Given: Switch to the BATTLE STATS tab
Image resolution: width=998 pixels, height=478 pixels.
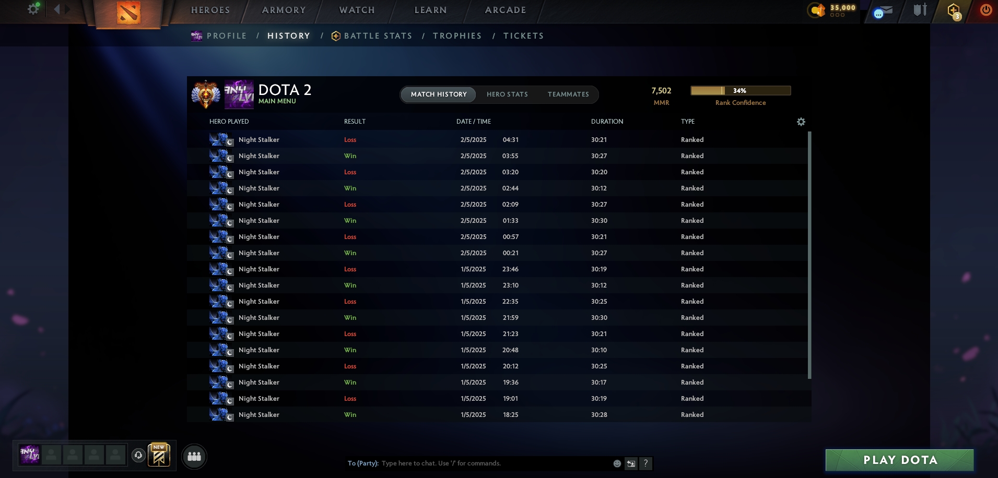Looking at the screenshot, I should (x=378, y=36).
